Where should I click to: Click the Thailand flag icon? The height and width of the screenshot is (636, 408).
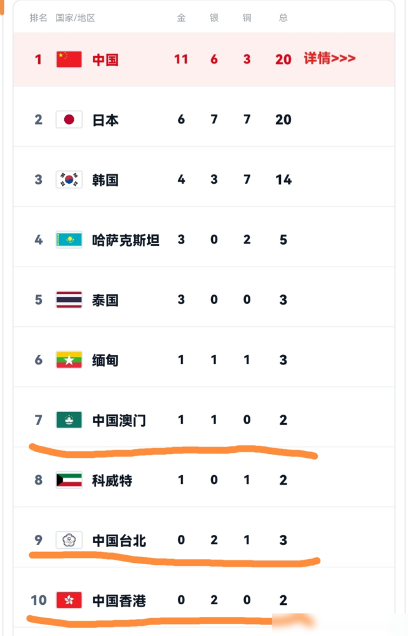69,300
